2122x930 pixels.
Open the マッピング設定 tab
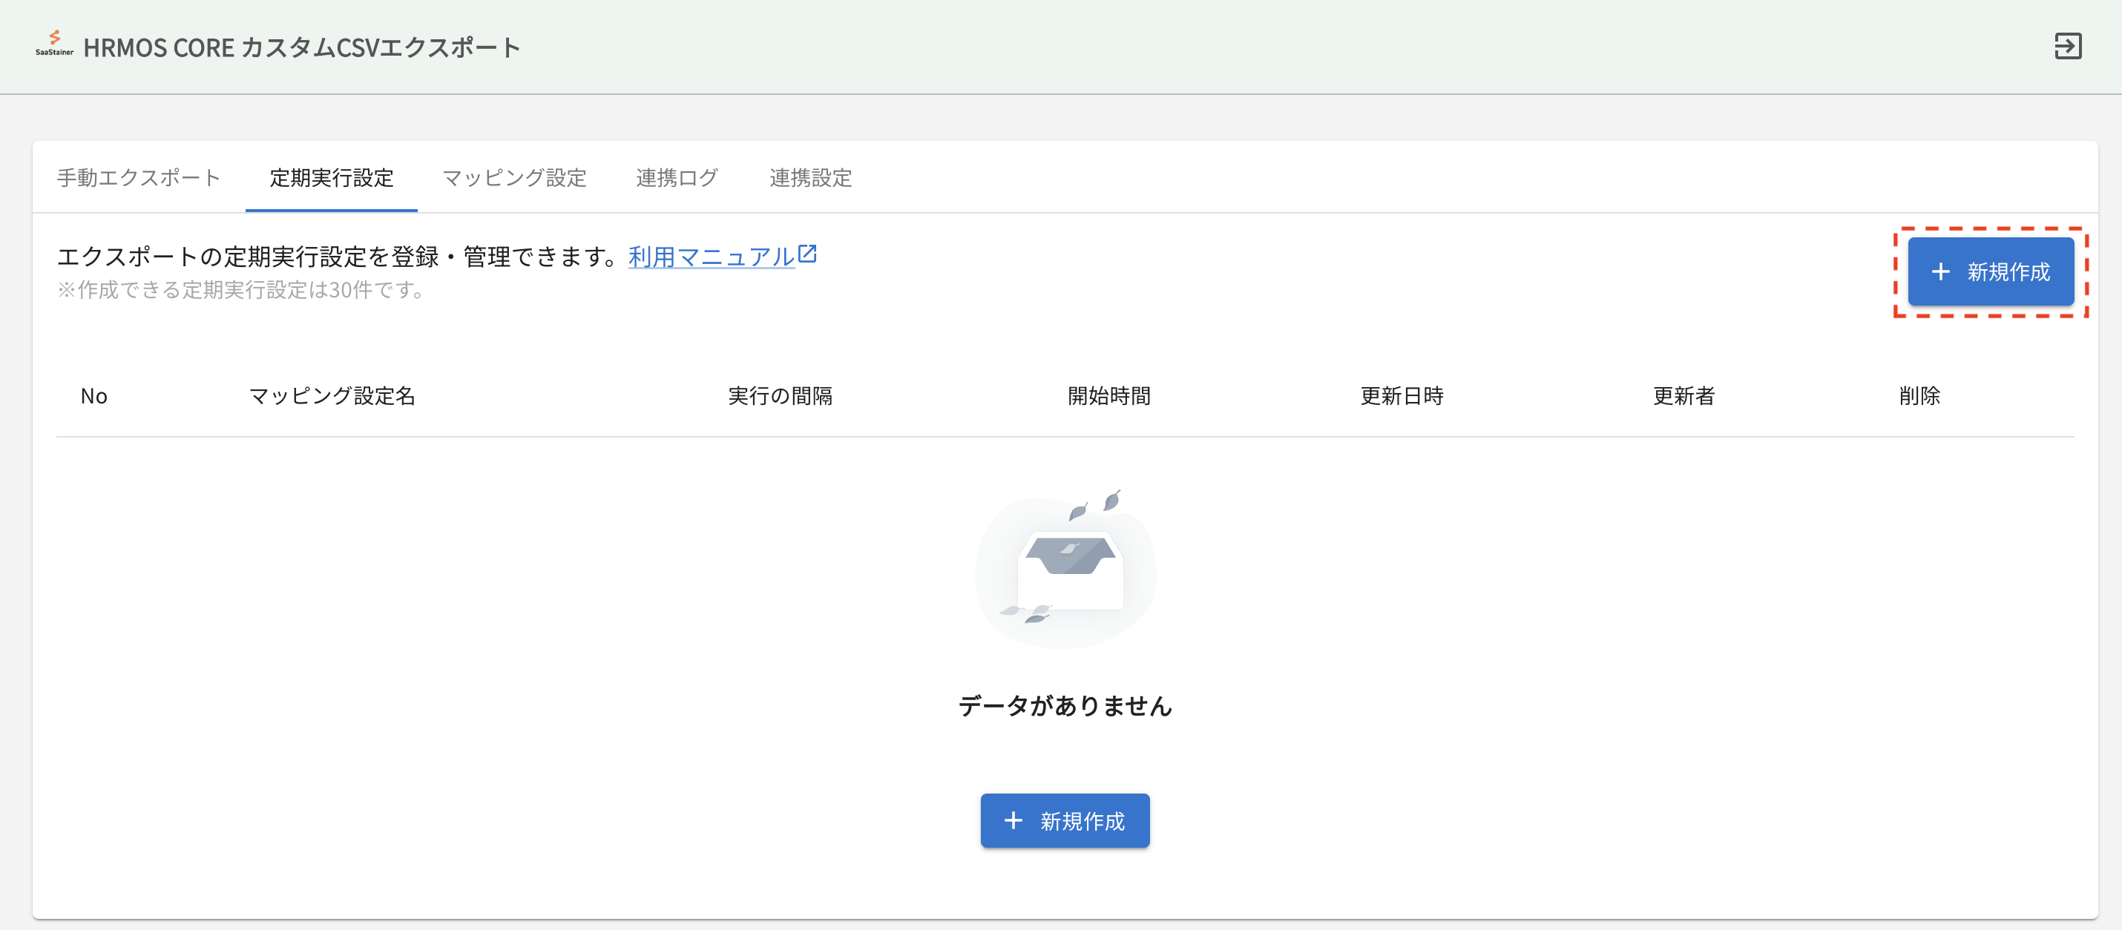point(515,178)
